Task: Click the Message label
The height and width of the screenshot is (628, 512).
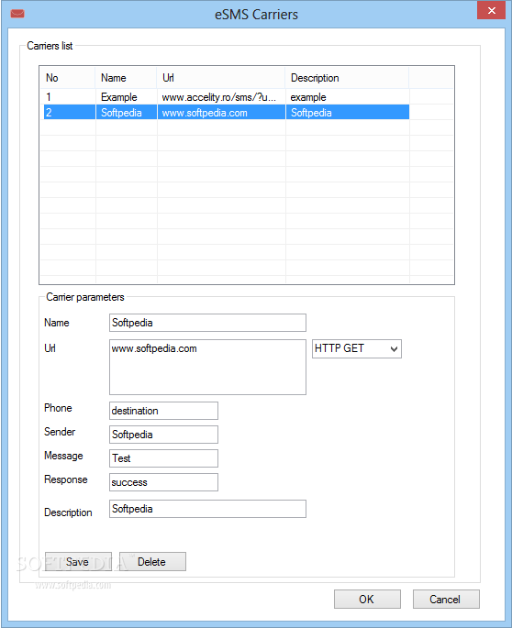Action: 63,456
